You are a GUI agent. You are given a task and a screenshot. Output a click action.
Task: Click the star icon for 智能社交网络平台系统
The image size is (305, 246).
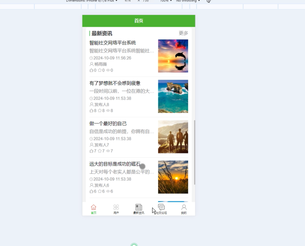pos(100,70)
